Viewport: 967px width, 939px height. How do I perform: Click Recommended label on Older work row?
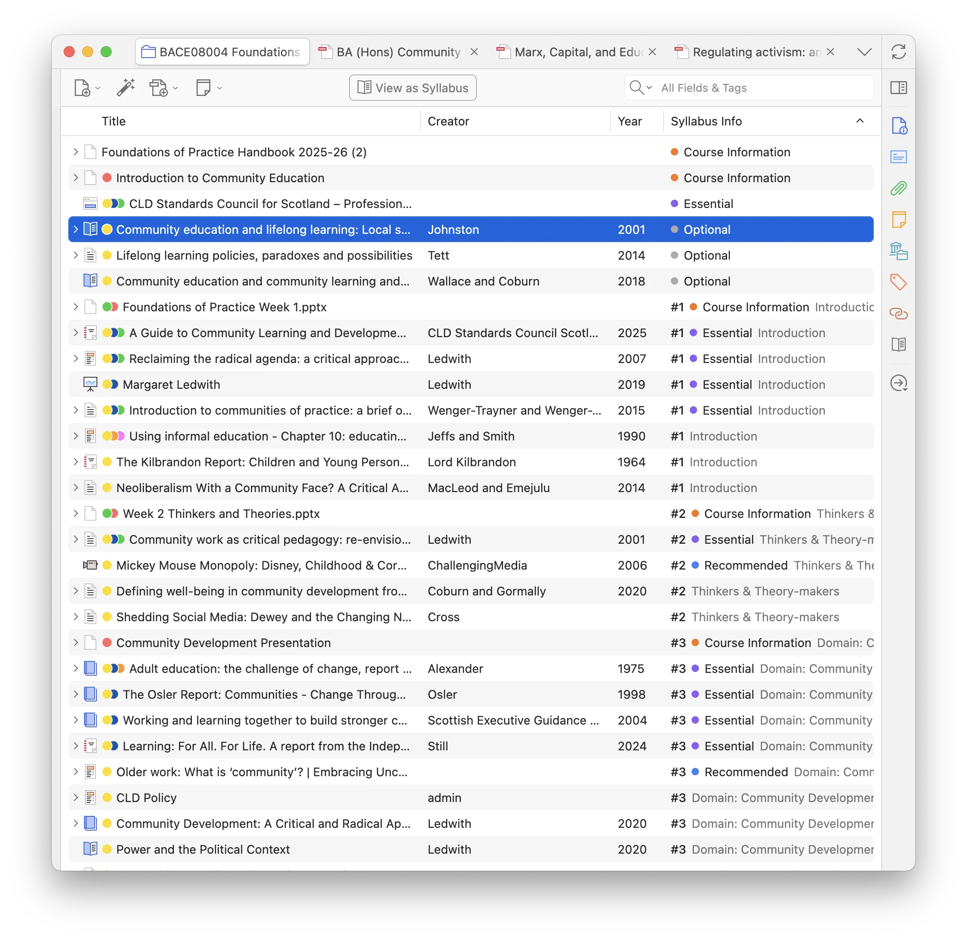746,772
